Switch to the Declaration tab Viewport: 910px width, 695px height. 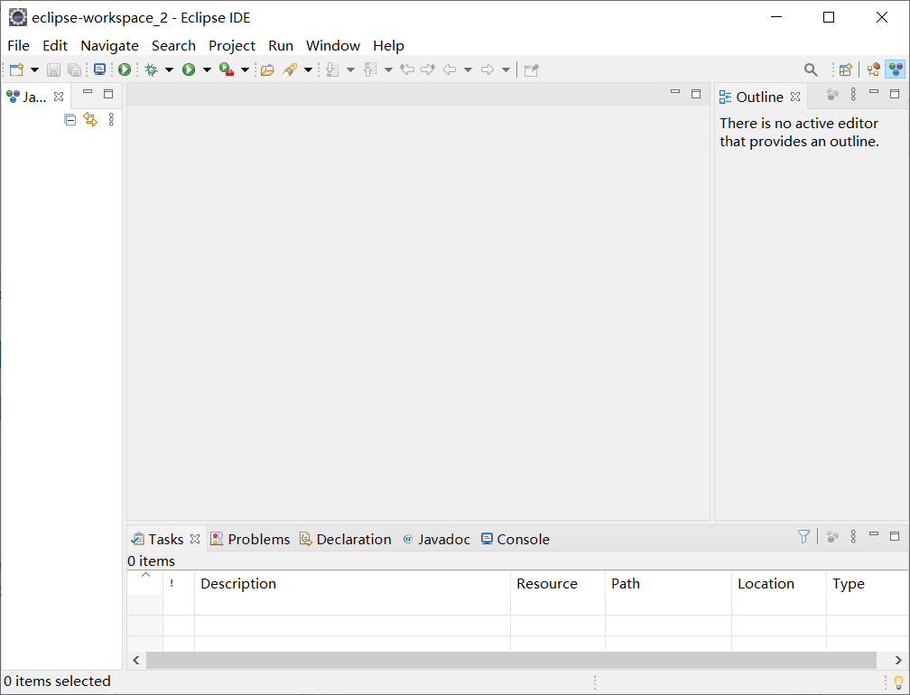345,539
